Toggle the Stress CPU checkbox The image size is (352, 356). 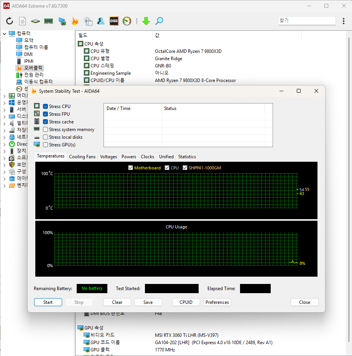(46, 106)
